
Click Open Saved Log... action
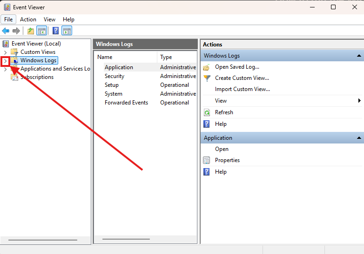tap(237, 67)
